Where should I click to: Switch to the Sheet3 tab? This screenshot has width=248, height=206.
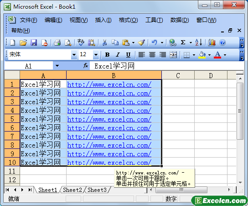[x=97, y=190]
